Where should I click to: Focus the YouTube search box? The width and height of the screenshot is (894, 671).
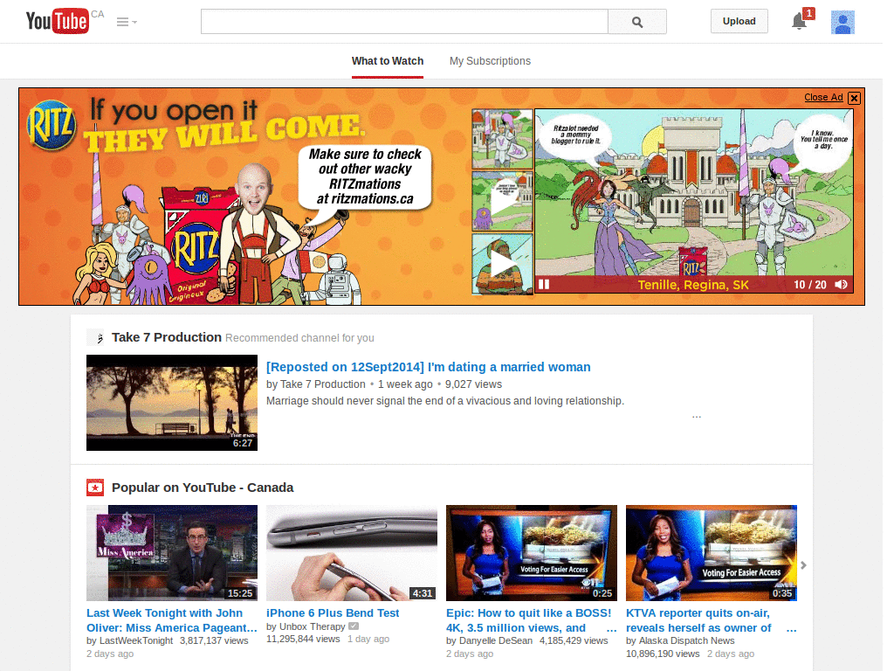[404, 22]
